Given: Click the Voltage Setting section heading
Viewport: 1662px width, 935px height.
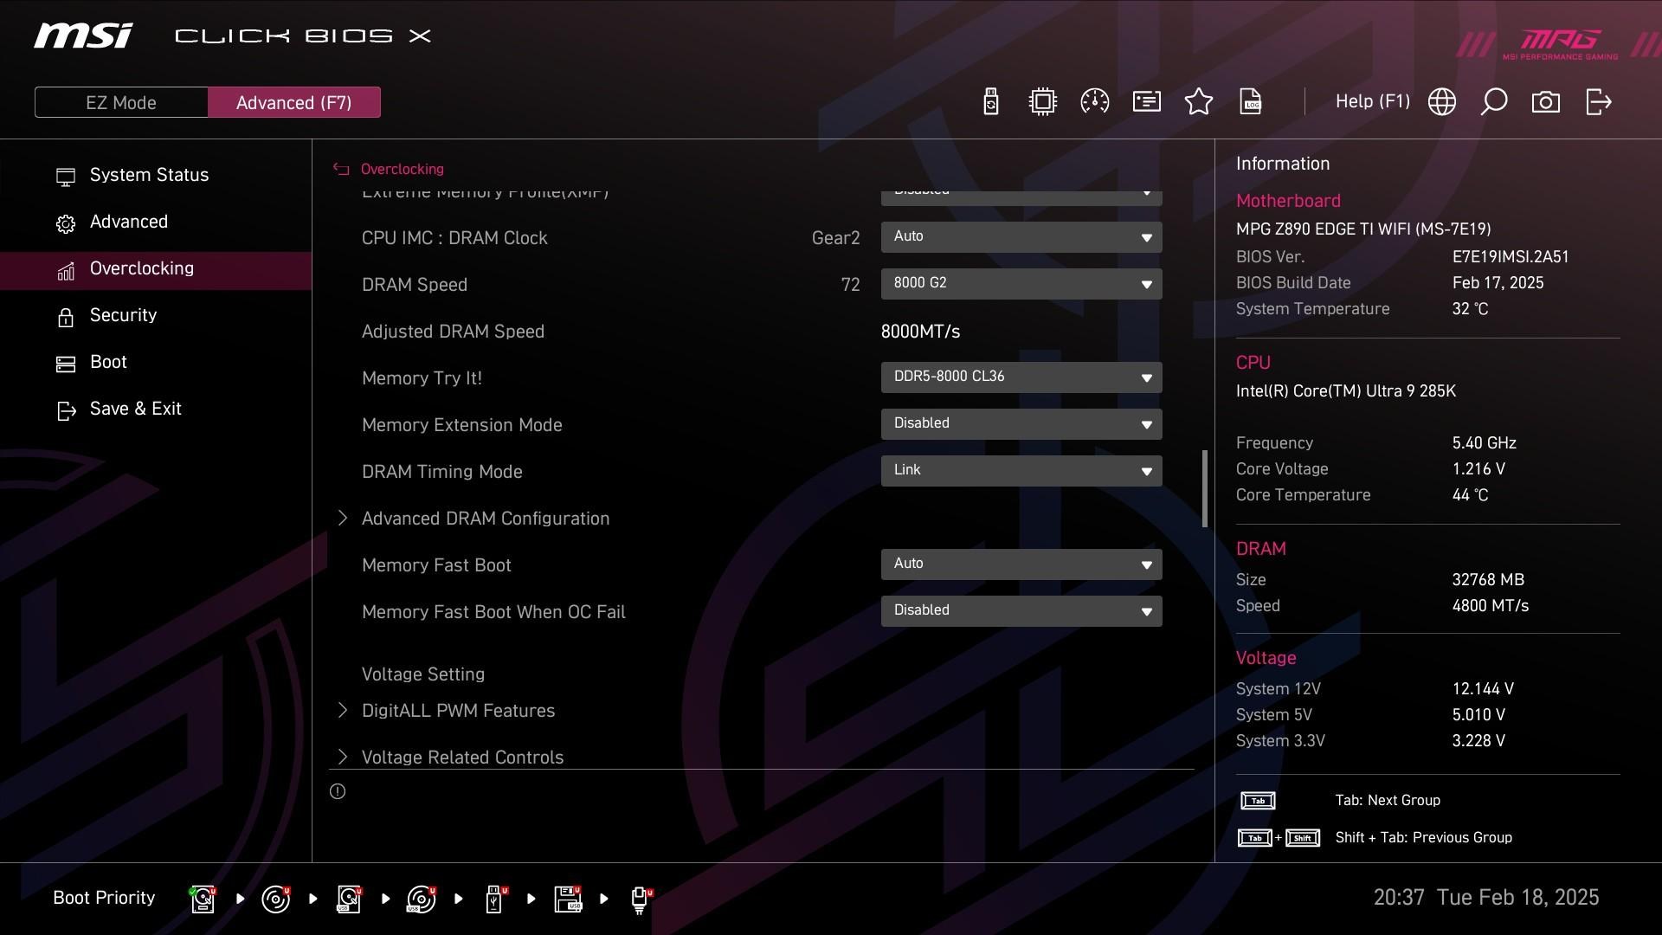Looking at the screenshot, I should [423, 674].
